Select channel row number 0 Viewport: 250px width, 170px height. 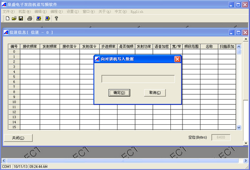point(14,52)
